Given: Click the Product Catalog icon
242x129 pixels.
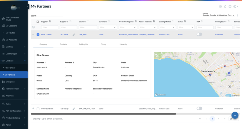Looking at the screenshot, I should [x=3, y=118].
